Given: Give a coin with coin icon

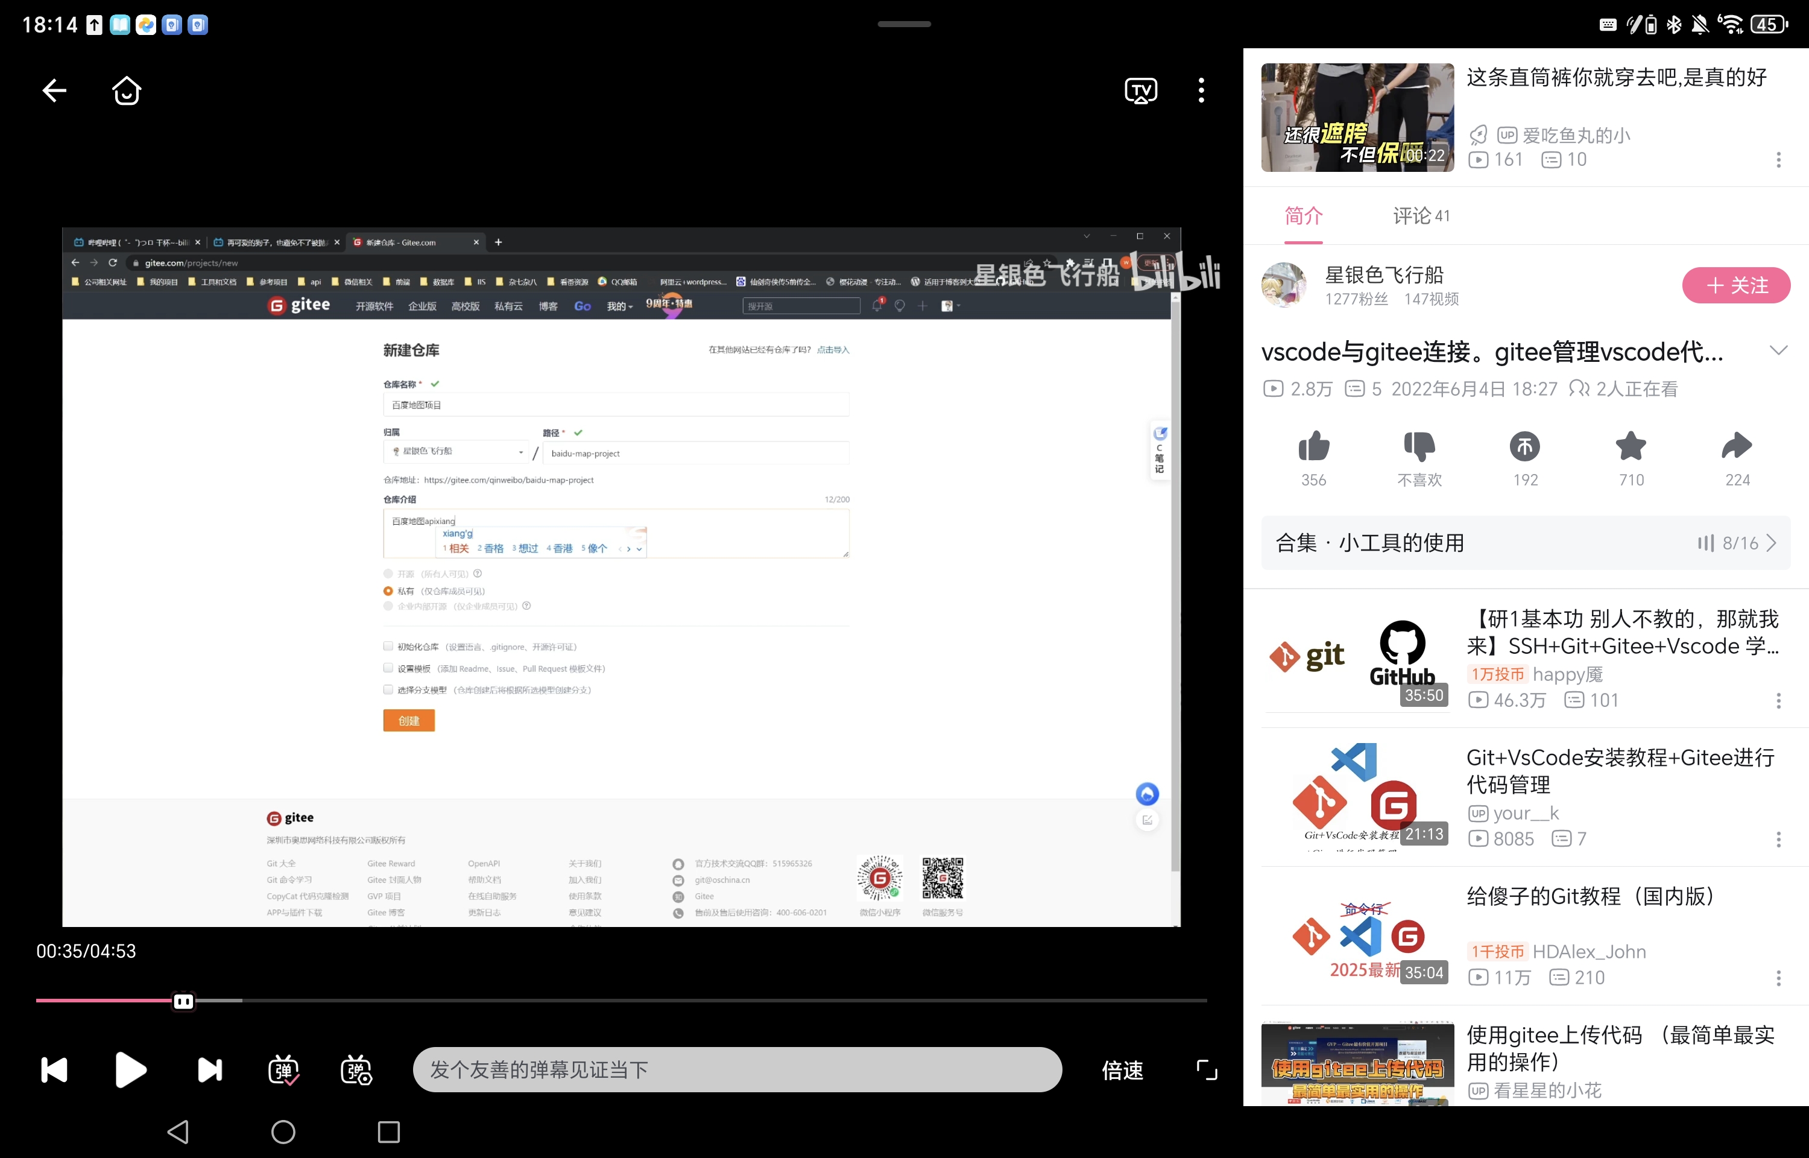Looking at the screenshot, I should pyautogui.click(x=1524, y=447).
